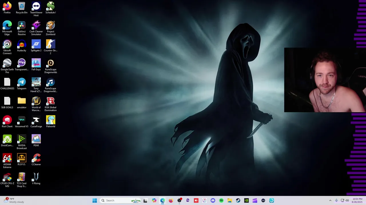Select the Splitgate 2 shortcut

coord(36,46)
